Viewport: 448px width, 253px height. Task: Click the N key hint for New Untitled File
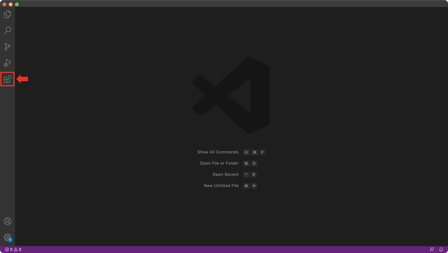pyautogui.click(x=254, y=186)
